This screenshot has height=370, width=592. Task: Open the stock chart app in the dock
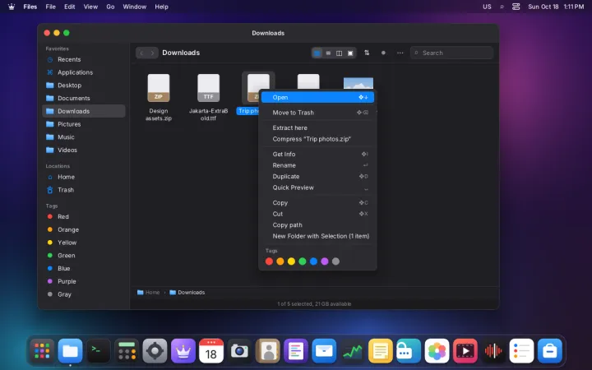[352, 351]
